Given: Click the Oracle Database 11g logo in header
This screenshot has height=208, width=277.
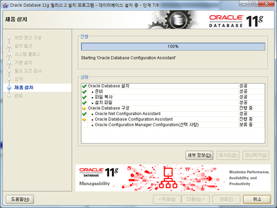Looking at the screenshot, I should pyautogui.click(x=236, y=21).
